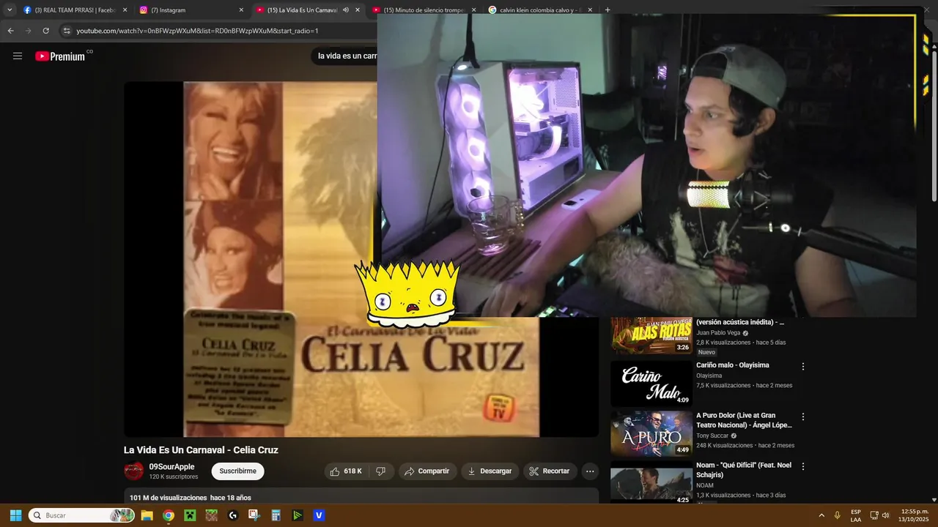Open the Noam Qué Difícil thumbnail
This screenshot has height=527, width=938.
click(651, 483)
